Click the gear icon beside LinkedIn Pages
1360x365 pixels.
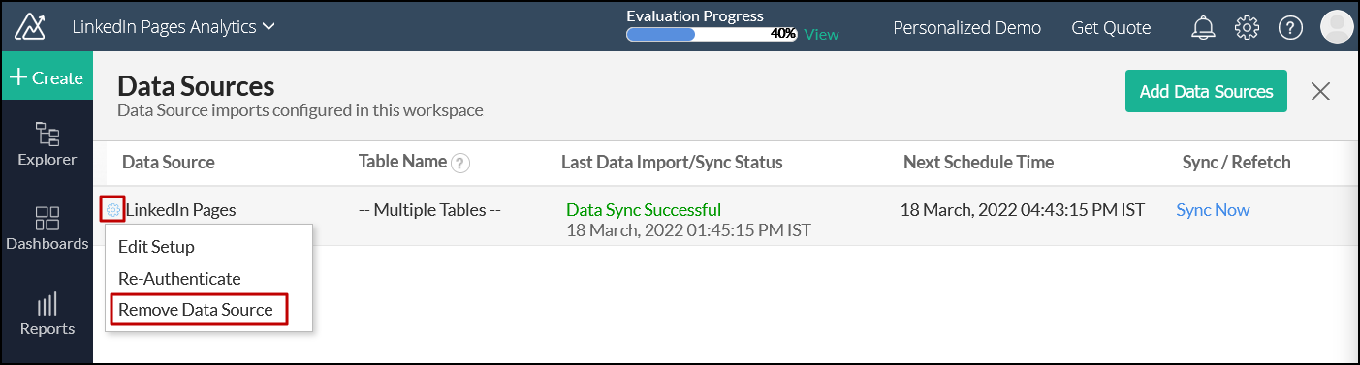112,209
